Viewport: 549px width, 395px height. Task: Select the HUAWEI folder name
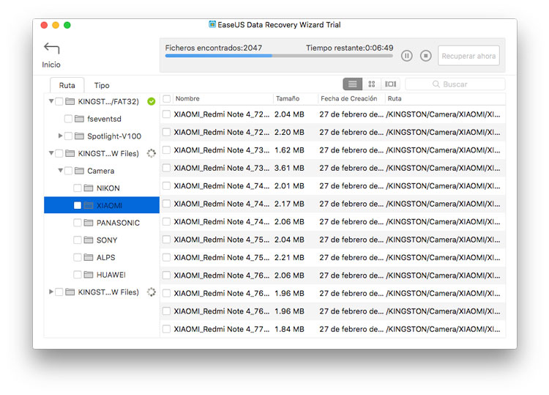[x=111, y=274]
